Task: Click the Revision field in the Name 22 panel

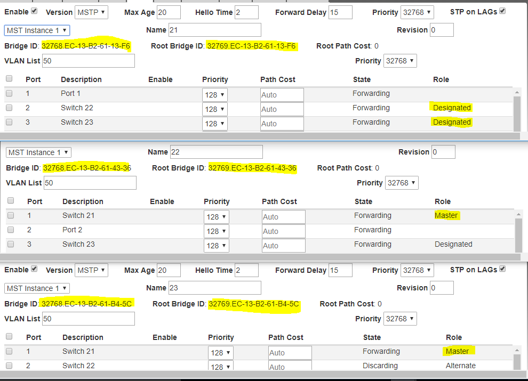Action: point(443,152)
